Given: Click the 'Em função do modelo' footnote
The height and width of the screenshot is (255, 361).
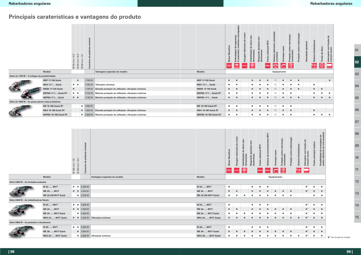Looking at the screenshot, I should (341, 237).
